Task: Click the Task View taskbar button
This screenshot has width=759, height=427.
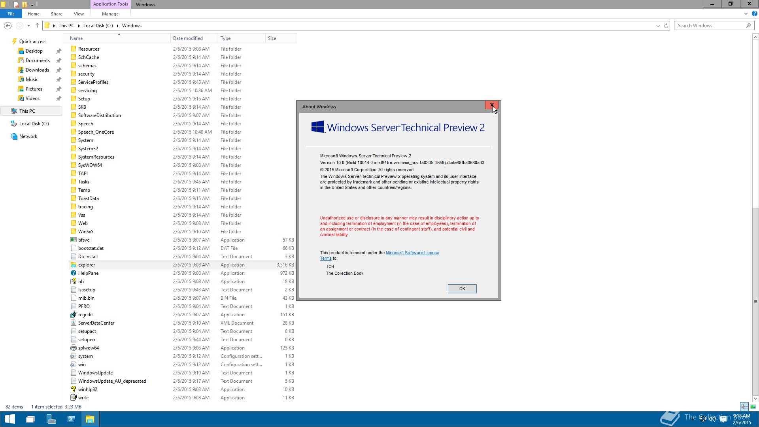Action: 30,419
